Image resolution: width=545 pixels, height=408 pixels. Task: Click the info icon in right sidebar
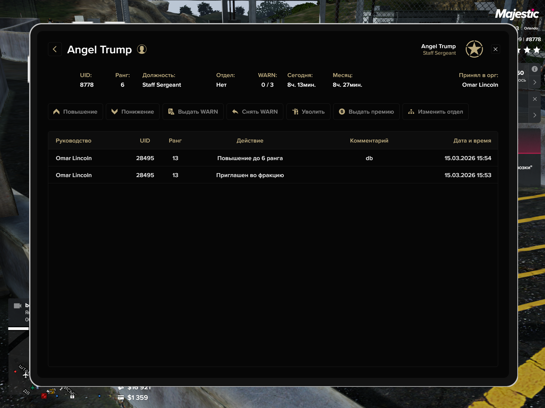(x=534, y=69)
